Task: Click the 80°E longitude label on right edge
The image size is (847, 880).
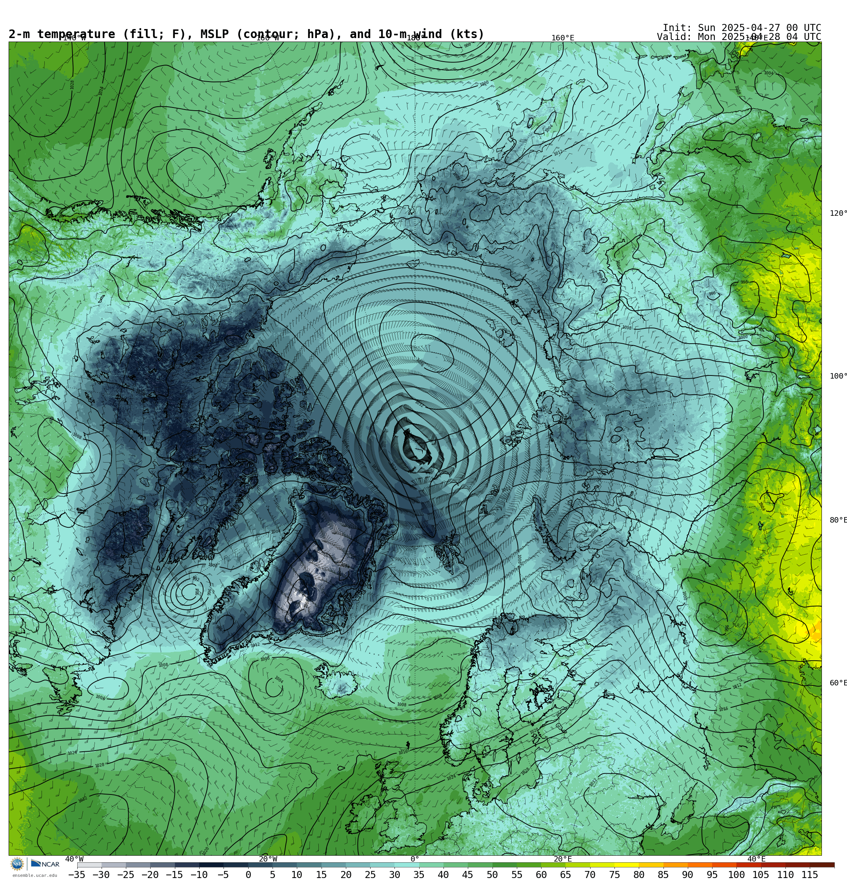Action: [838, 520]
